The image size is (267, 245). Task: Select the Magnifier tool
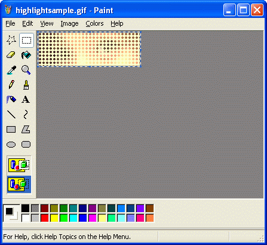[x=26, y=70]
